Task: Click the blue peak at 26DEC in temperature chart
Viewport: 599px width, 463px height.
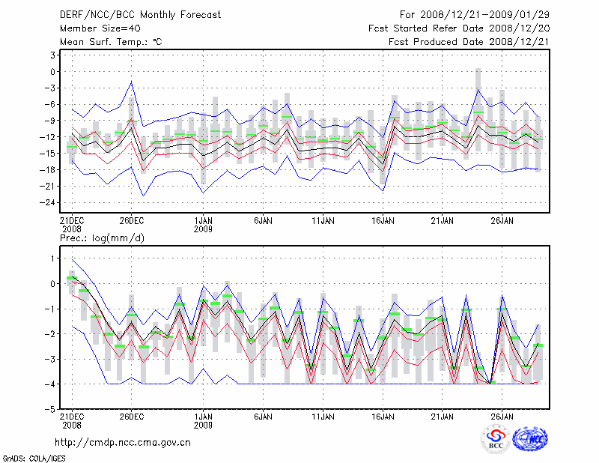Action: (132, 82)
